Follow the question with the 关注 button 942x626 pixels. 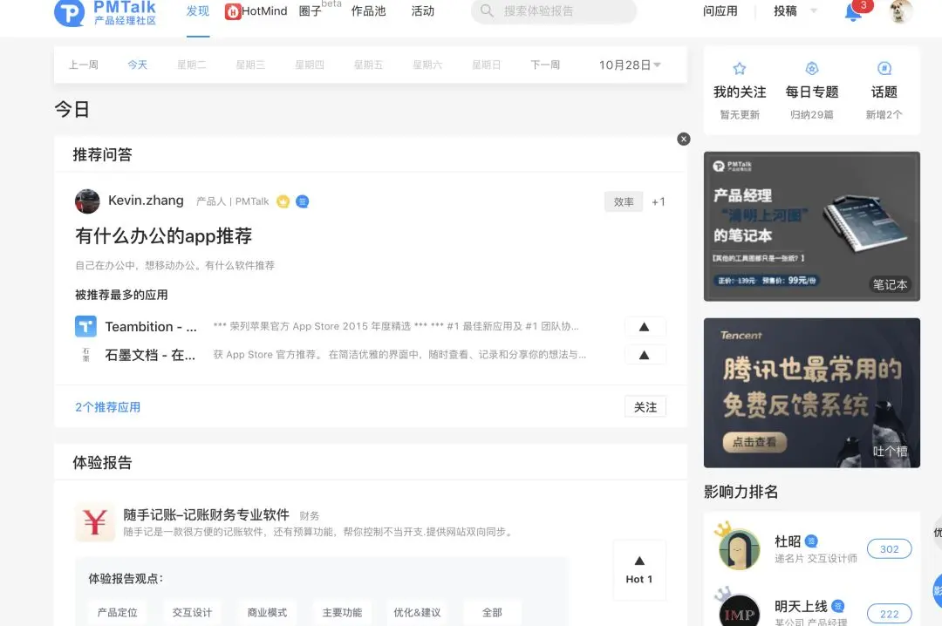645,407
